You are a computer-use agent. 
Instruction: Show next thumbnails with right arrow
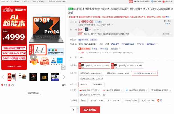click(64, 77)
